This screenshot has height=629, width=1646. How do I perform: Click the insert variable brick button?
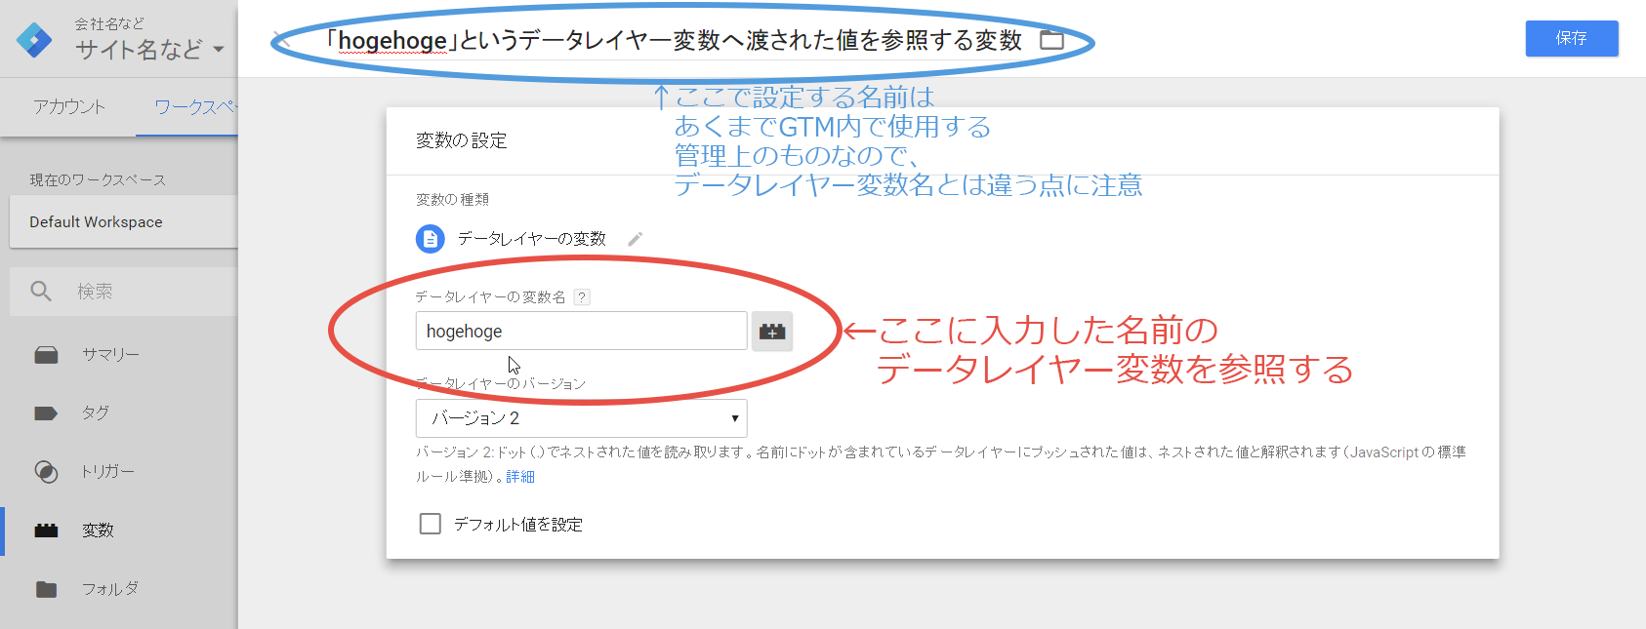pyautogui.click(x=772, y=332)
